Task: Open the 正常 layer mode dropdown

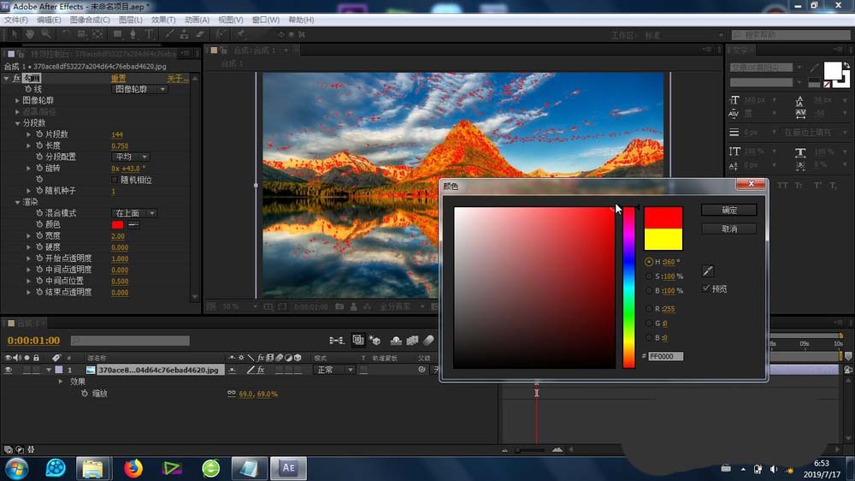Action: [334, 371]
